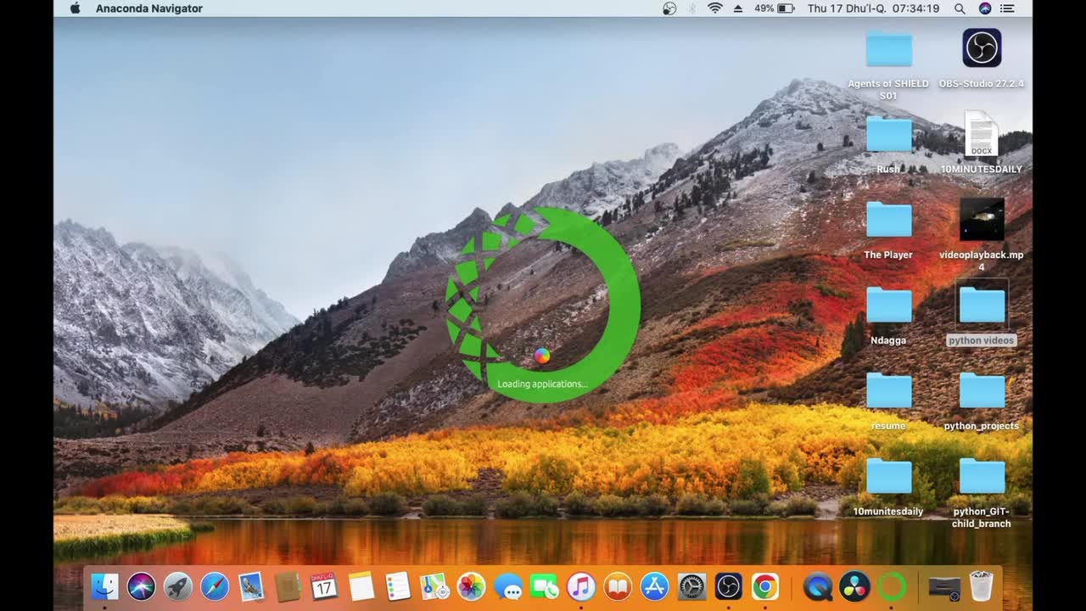
Task: Click Anaconda Navigator green ring in dock
Action: pos(891,586)
